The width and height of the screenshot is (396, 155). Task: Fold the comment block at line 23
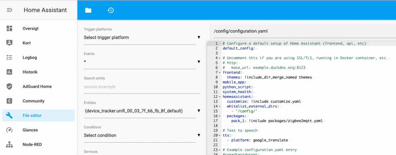220,150
